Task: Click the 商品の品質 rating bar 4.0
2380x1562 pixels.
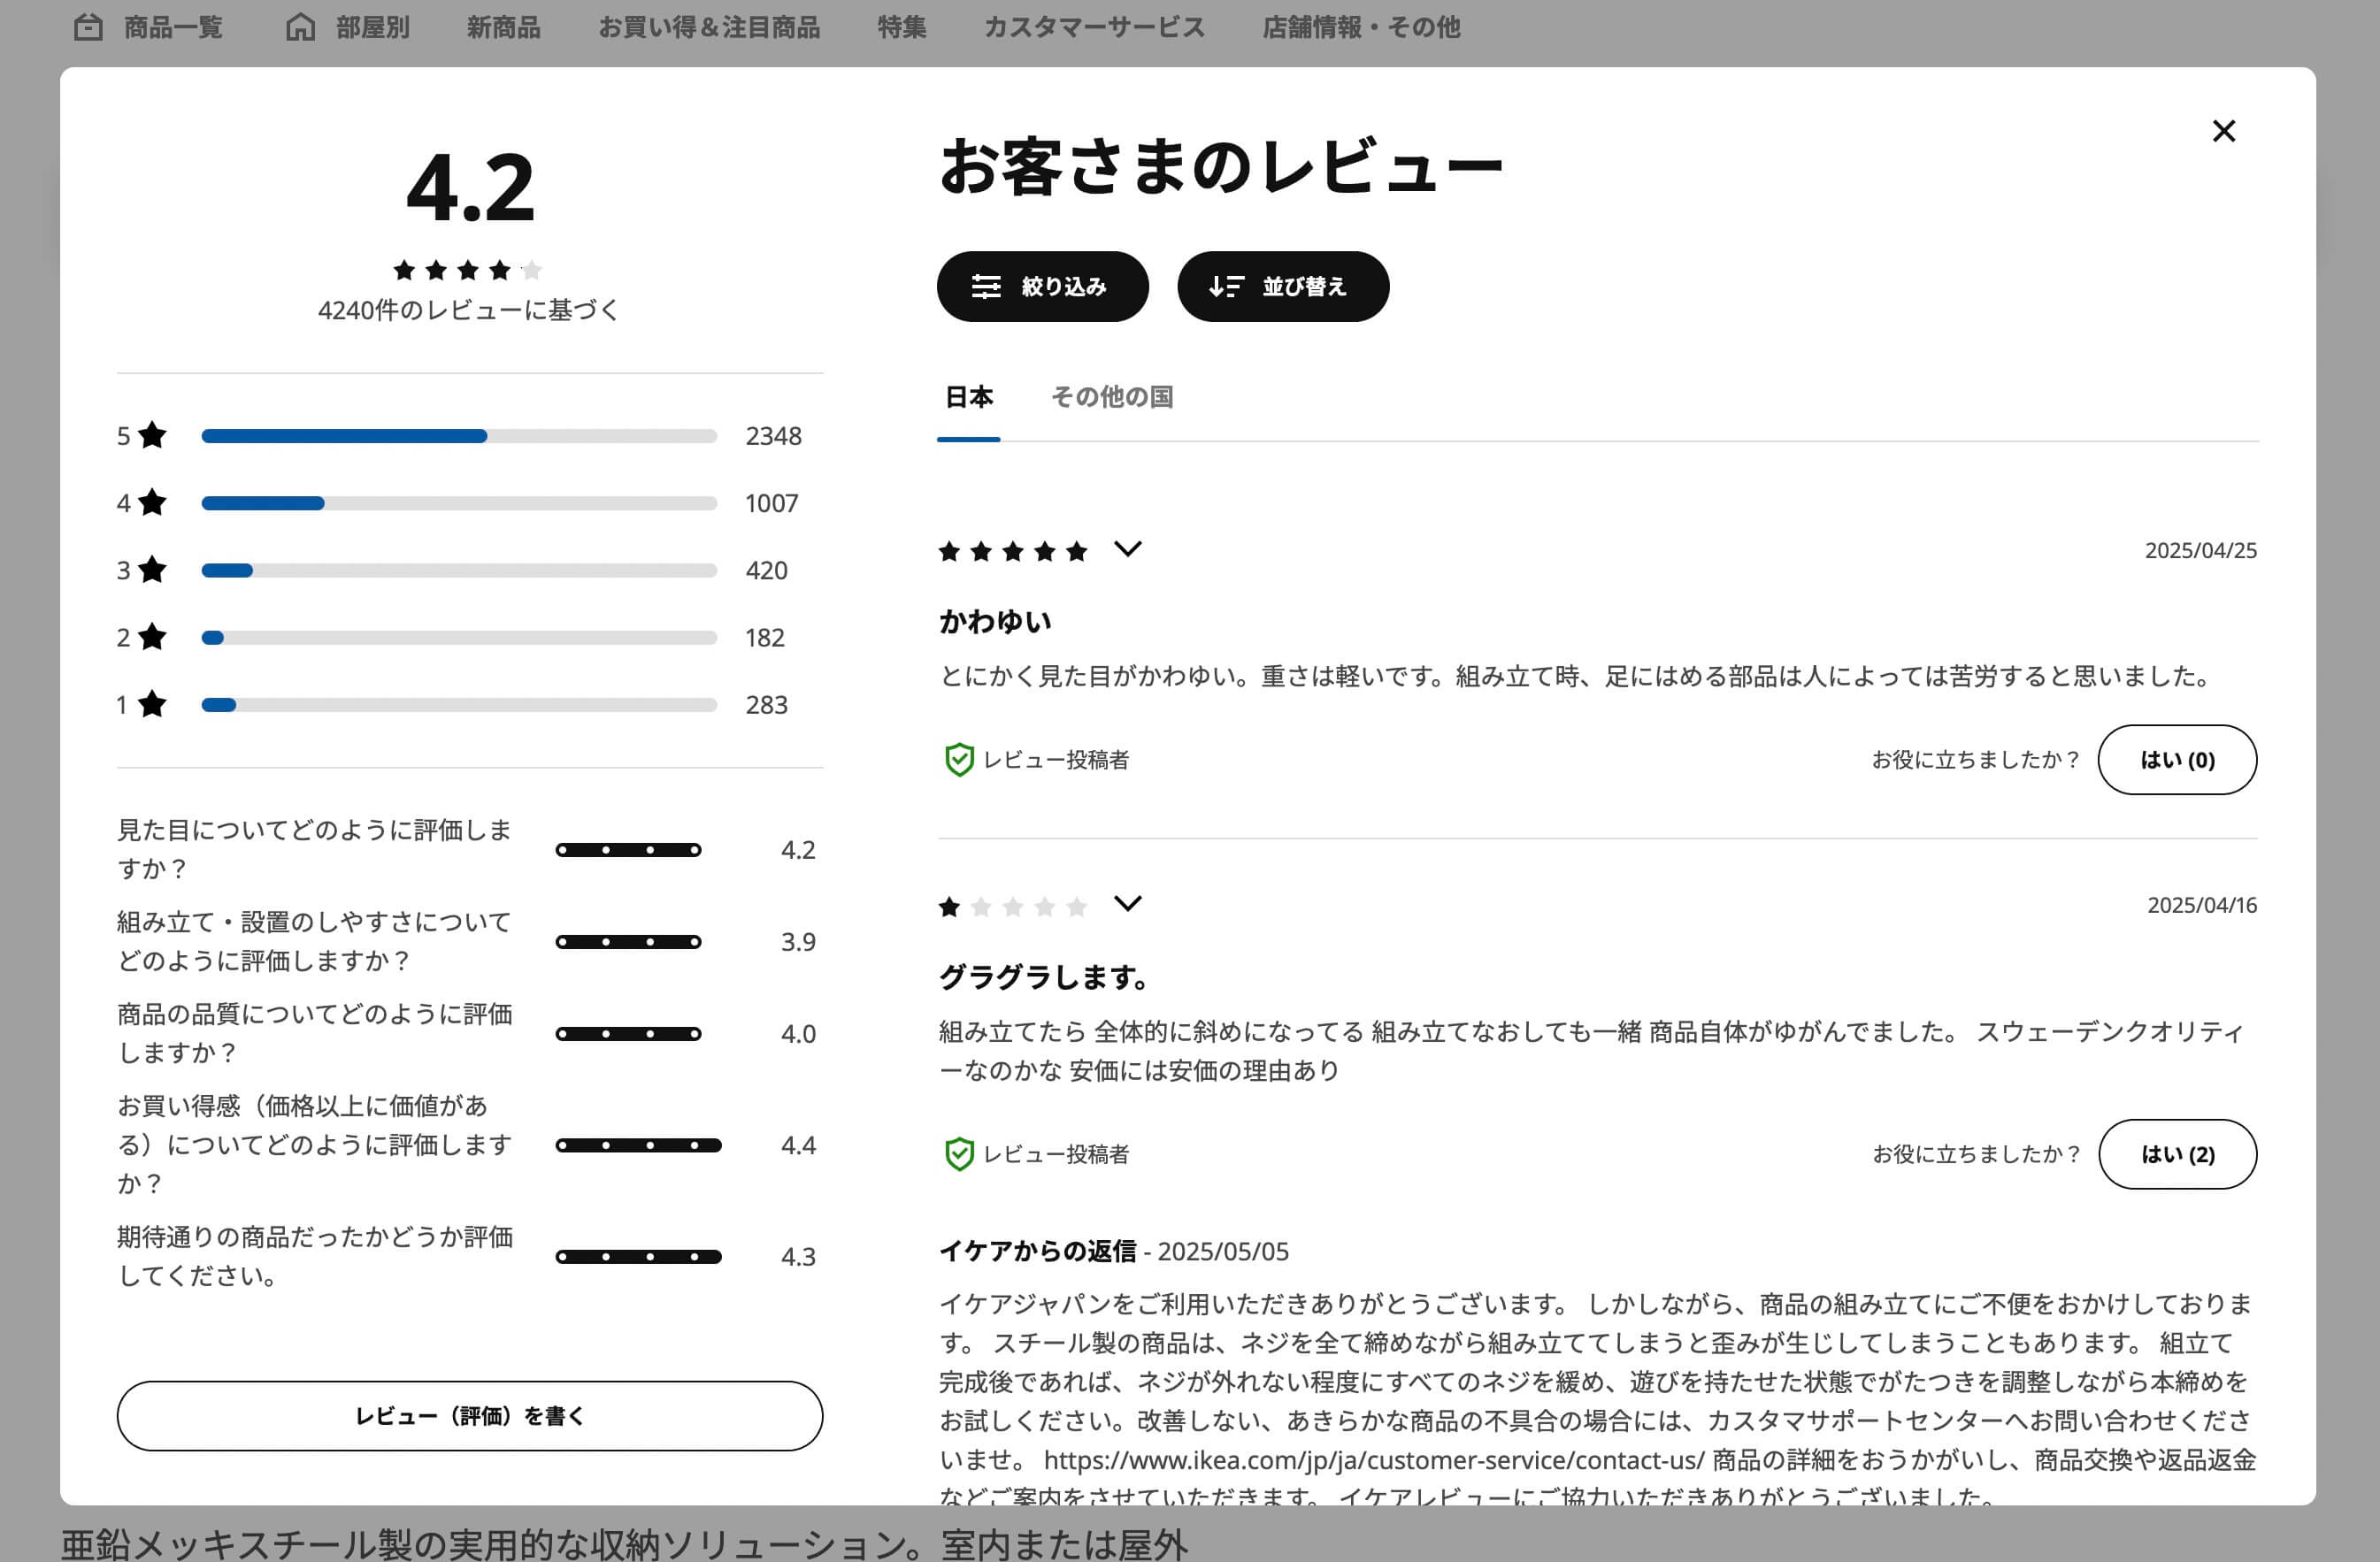Action: [x=628, y=1034]
